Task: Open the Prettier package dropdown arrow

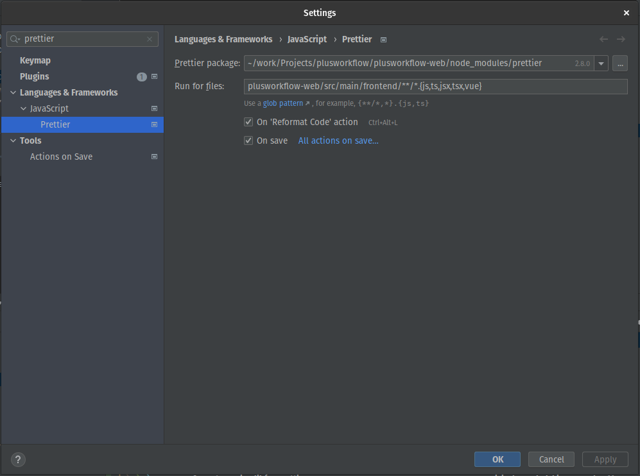Action: (601, 64)
